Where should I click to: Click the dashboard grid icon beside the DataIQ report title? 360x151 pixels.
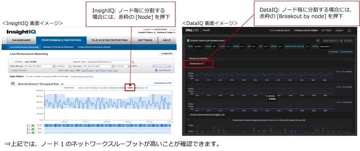(188, 41)
